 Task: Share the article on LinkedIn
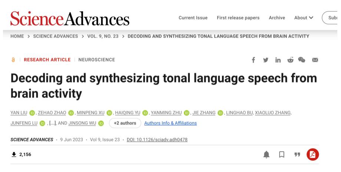tap(278, 60)
